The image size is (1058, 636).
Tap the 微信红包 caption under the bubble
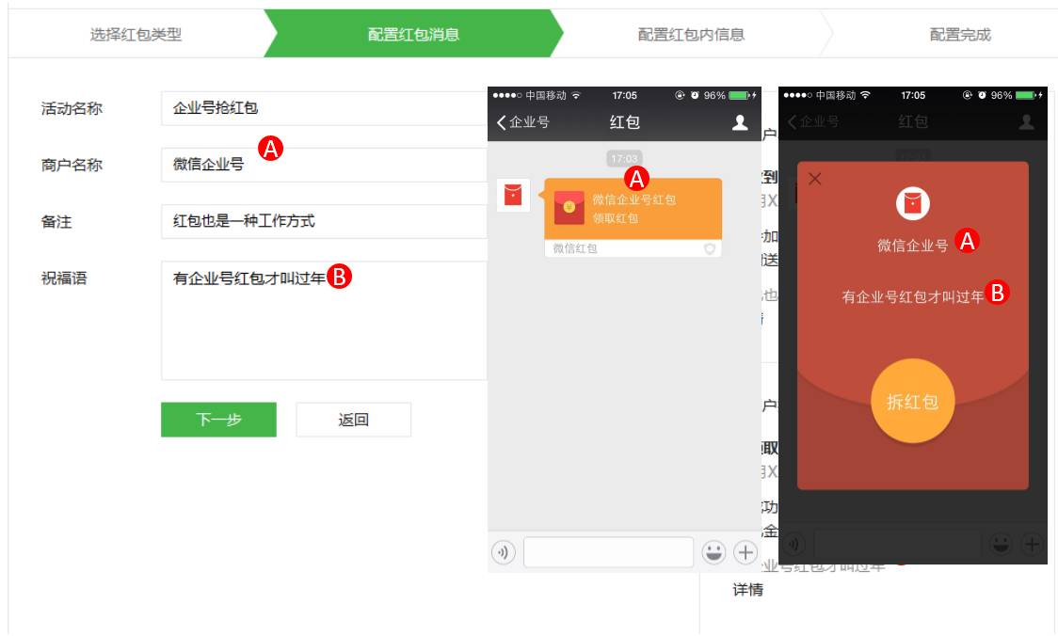point(575,249)
